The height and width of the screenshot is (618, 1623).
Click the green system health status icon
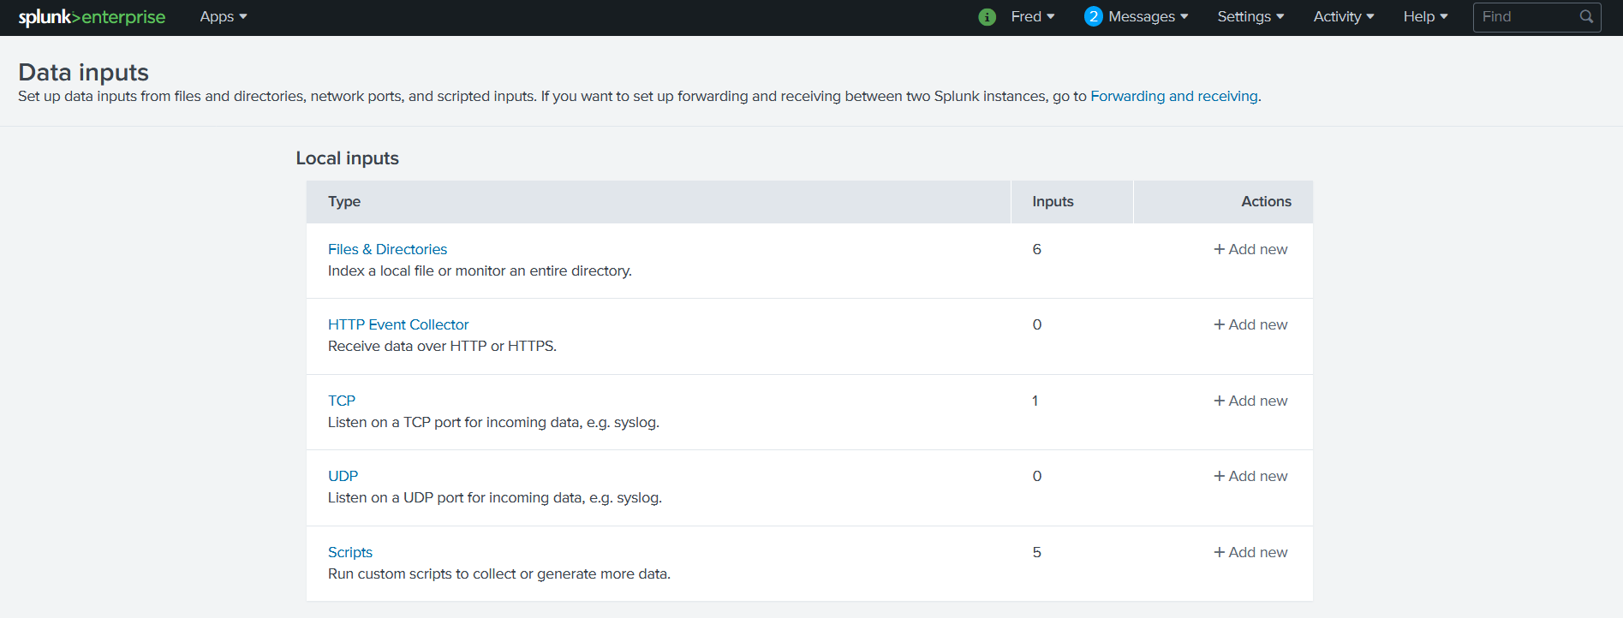[x=987, y=17]
